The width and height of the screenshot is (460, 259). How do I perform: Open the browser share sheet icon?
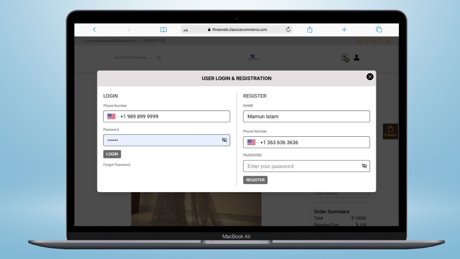[310, 29]
